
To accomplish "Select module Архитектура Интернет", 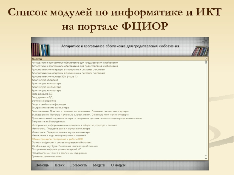I will click(45, 80).
